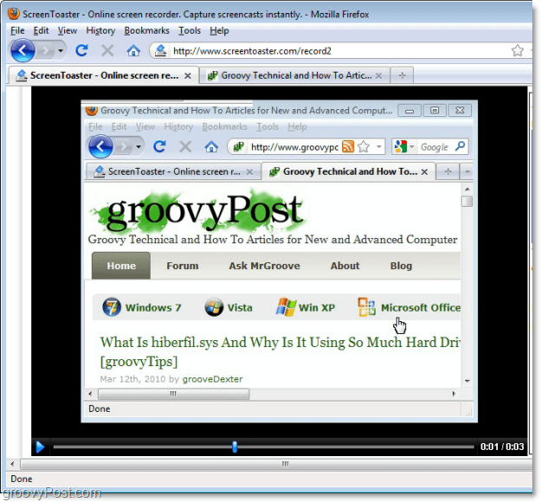Click the outer Firefox Stop button

pos(107,51)
